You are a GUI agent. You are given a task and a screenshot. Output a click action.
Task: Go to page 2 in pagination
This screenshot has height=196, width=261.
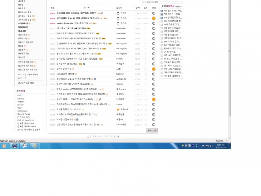tap(90, 136)
